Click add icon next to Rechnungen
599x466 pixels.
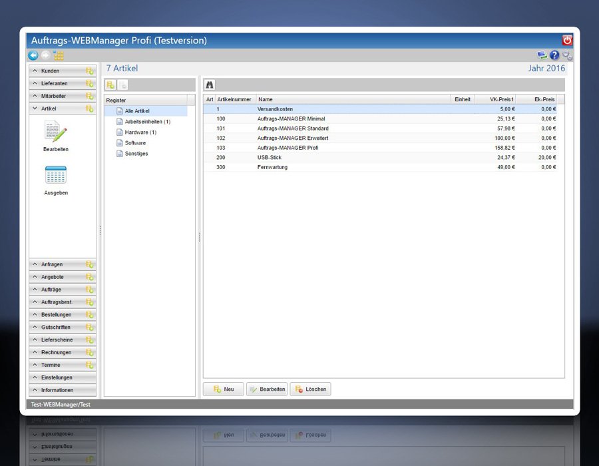89,353
